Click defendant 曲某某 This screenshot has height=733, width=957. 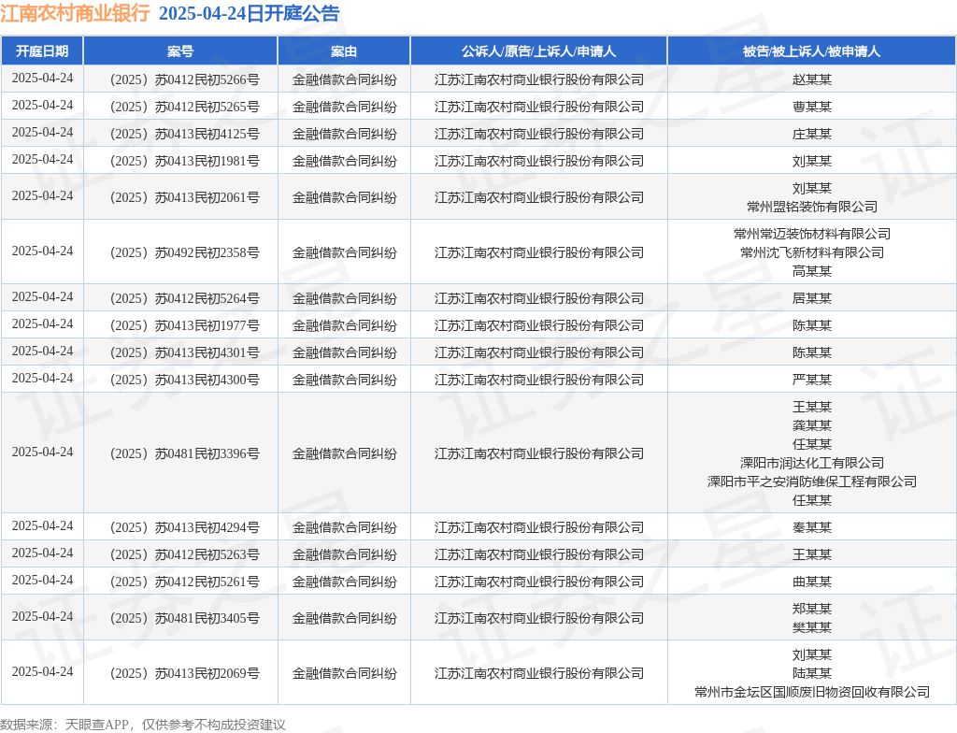pyautogui.click(x=812, y=582)
